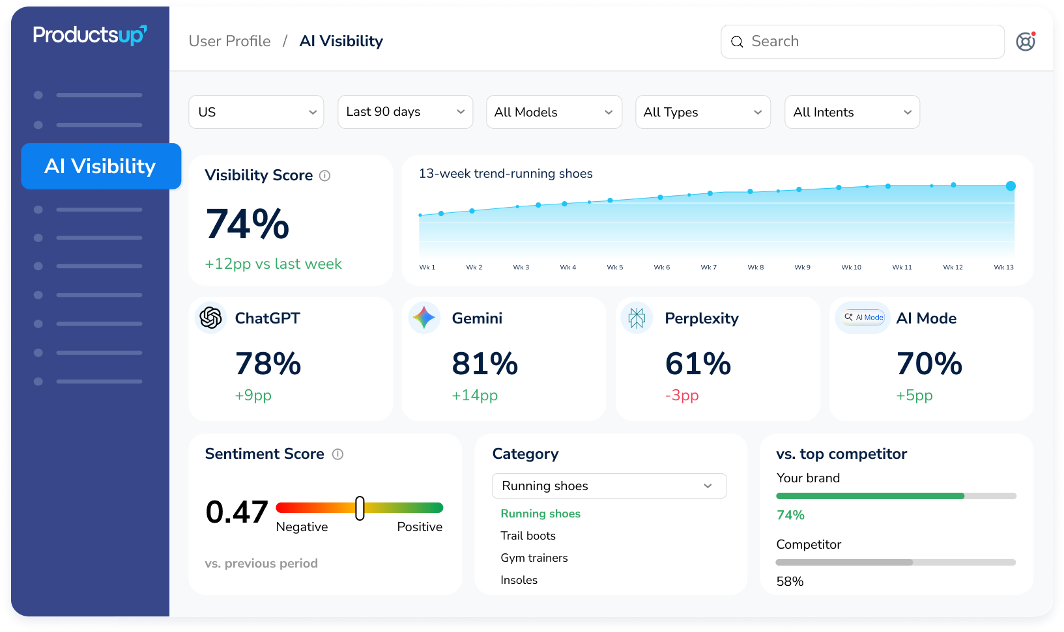The image size is (1064, 632).
Task: Click the 13-week trend chart title
Action: click(506, 174)
